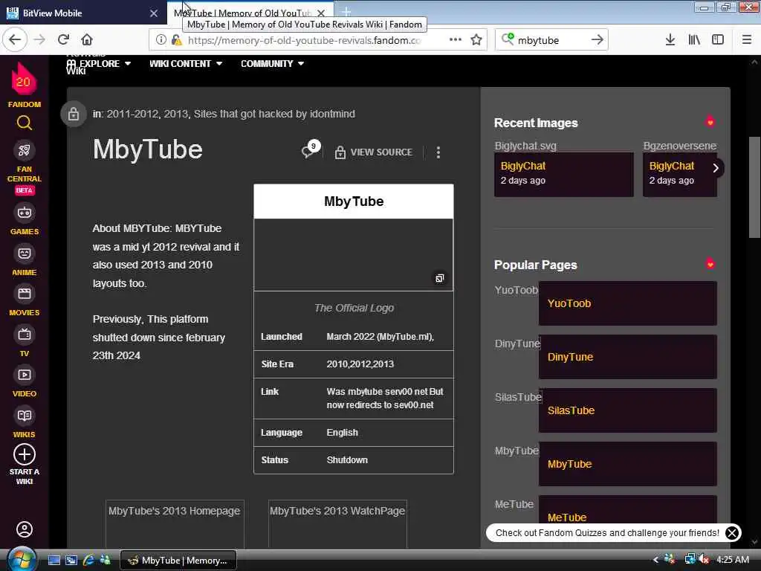Click the URL address field
This screenshot has width=761, height=571.
point(304,40)
